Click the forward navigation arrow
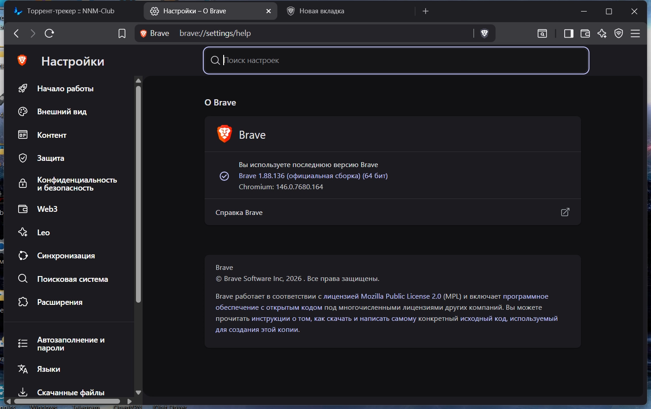This screenshot has height=409, width=651. click(x=33, y=33)
